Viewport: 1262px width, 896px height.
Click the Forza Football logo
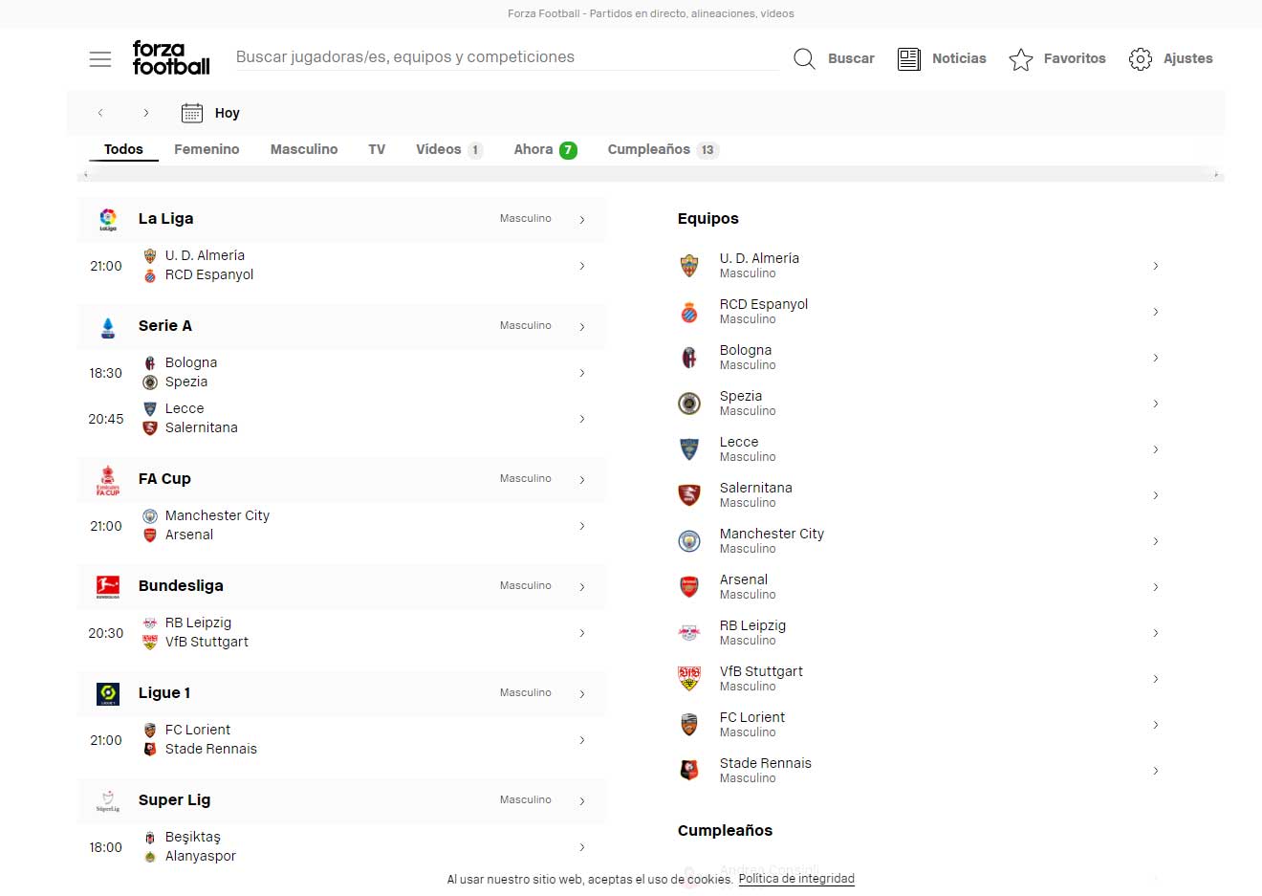(x=171, y=58)
